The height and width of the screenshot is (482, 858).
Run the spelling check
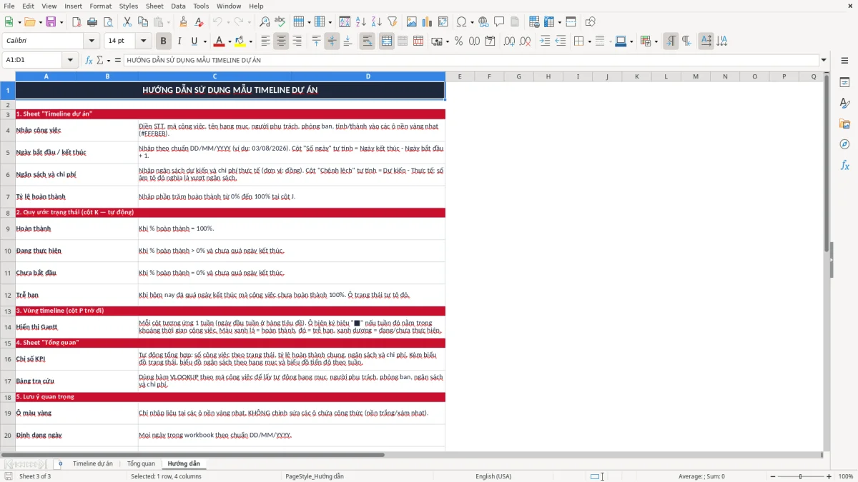280,22
